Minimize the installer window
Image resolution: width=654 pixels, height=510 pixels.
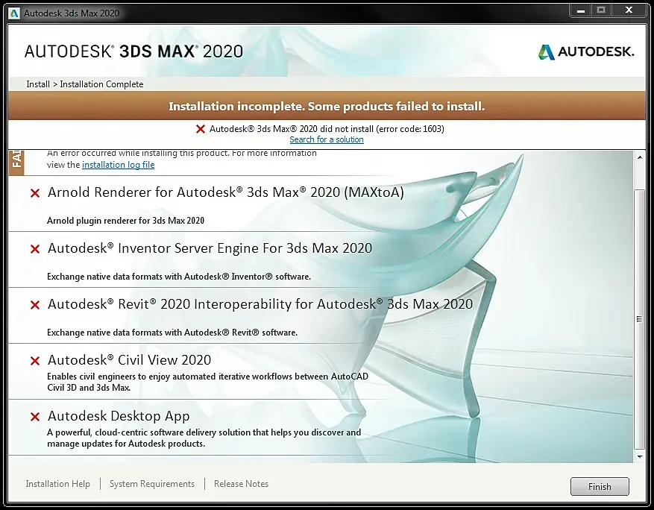581,10
